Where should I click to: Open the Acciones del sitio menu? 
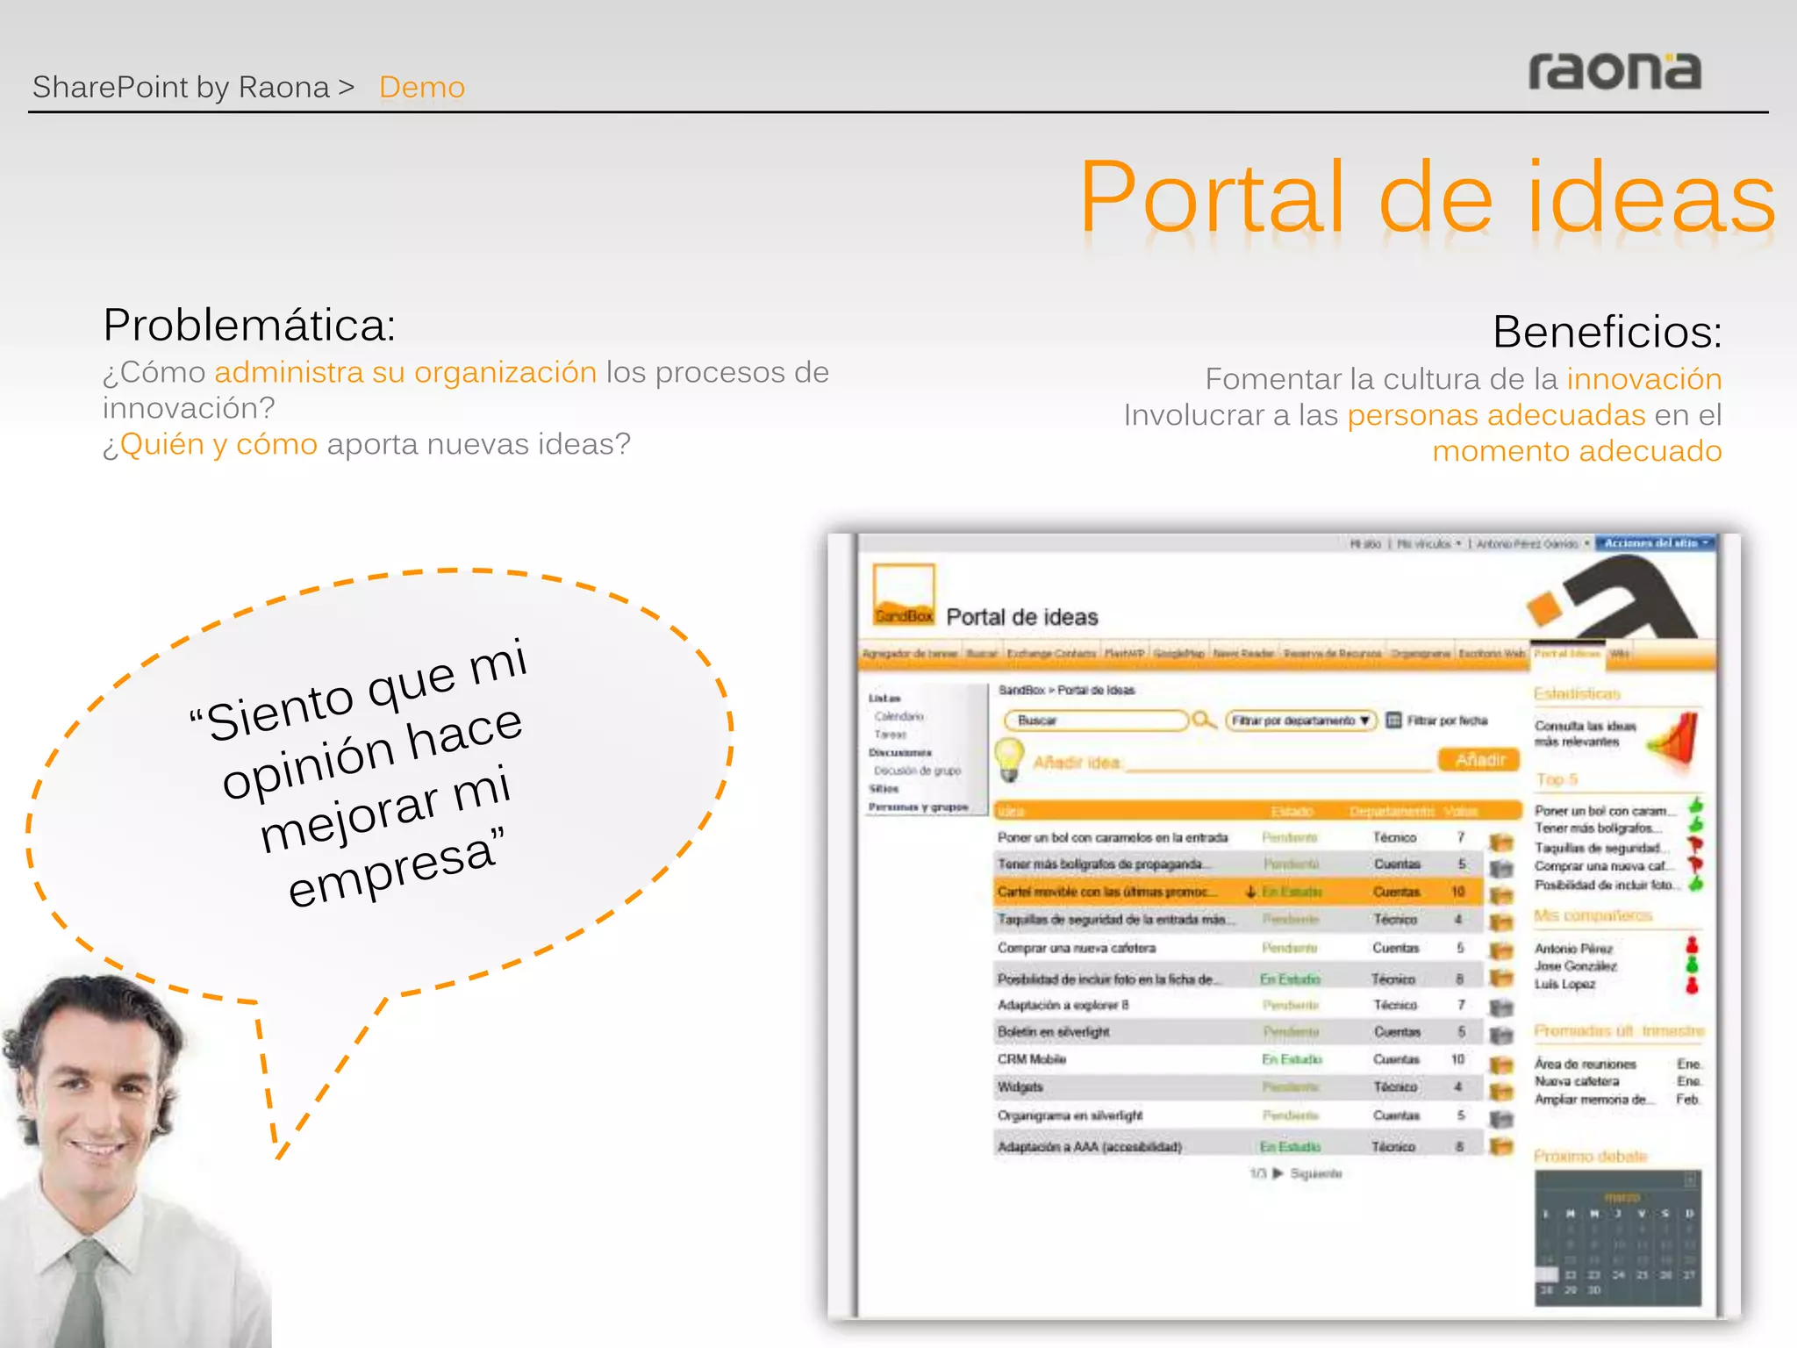(1655, 543)
